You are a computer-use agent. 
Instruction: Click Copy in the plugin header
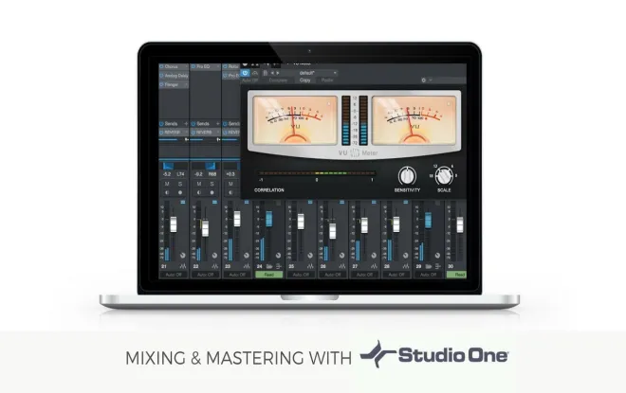point(305,80)
